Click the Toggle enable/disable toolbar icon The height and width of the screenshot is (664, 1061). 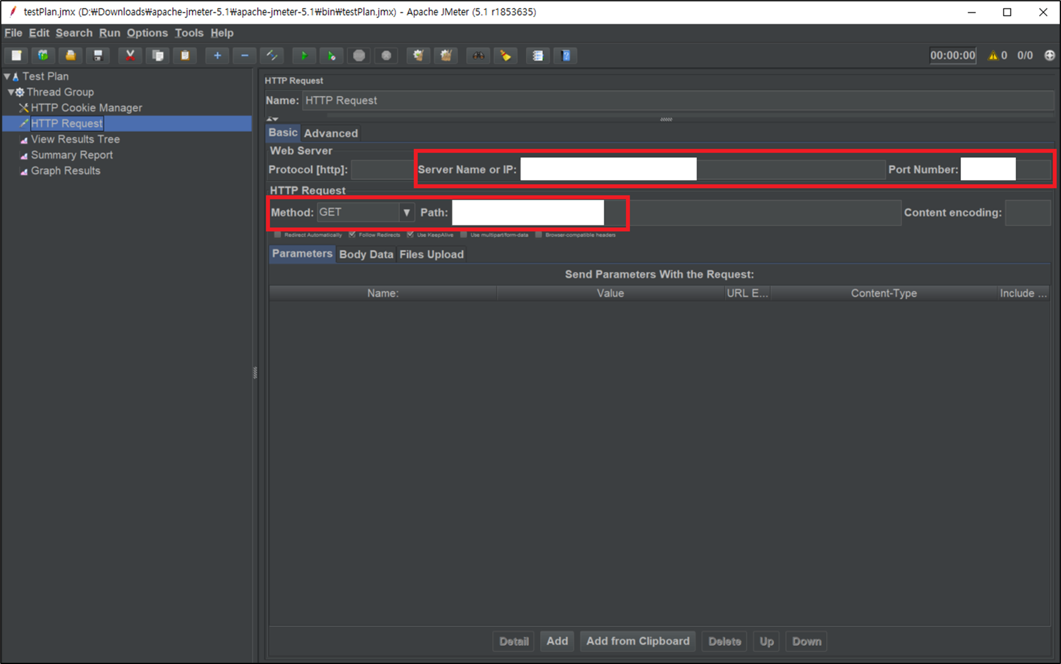tap(272, 55)
